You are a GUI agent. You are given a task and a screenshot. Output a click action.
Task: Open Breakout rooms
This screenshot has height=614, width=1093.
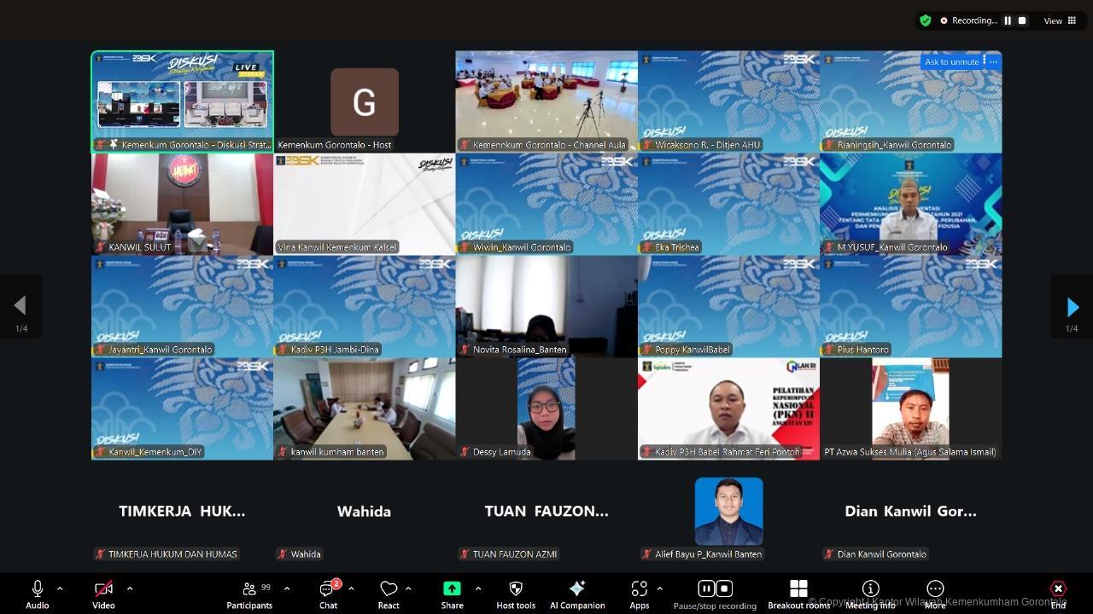pyautogui.click(x=798, y=594)
